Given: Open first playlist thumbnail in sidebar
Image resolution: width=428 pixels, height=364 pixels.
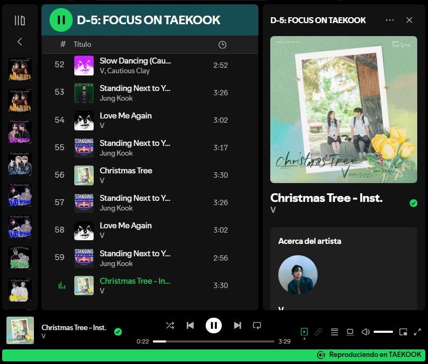Looking at the screenshot, I should click(x=20, y=69).
